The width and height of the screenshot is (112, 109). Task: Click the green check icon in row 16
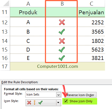tap(62, 58)
